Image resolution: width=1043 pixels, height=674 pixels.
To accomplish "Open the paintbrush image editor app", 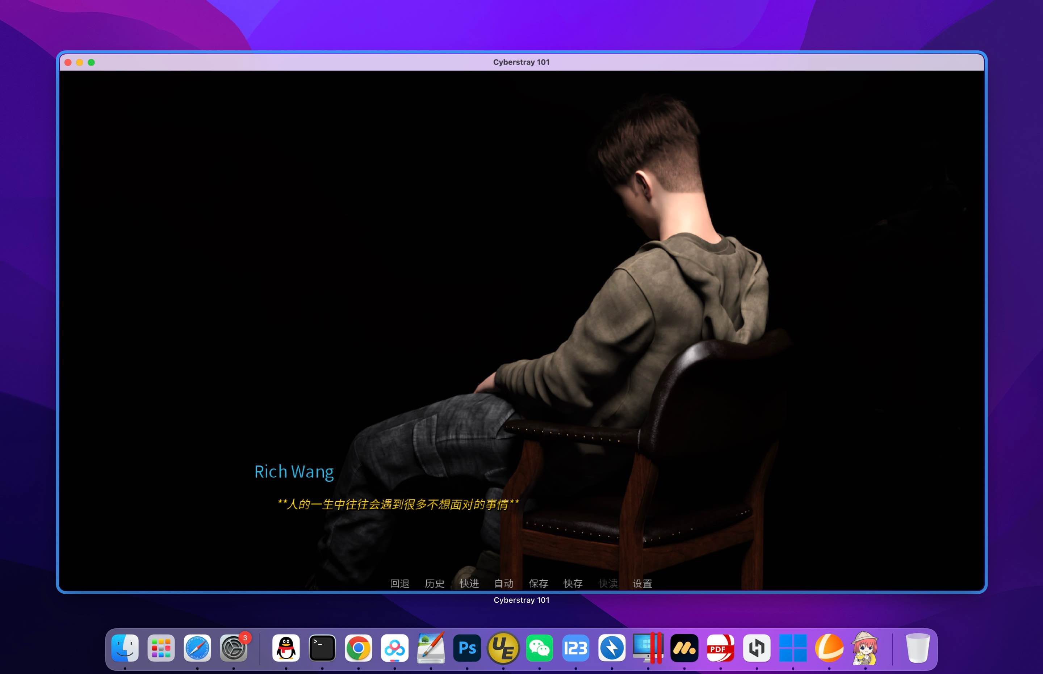I will pos(431,648).
